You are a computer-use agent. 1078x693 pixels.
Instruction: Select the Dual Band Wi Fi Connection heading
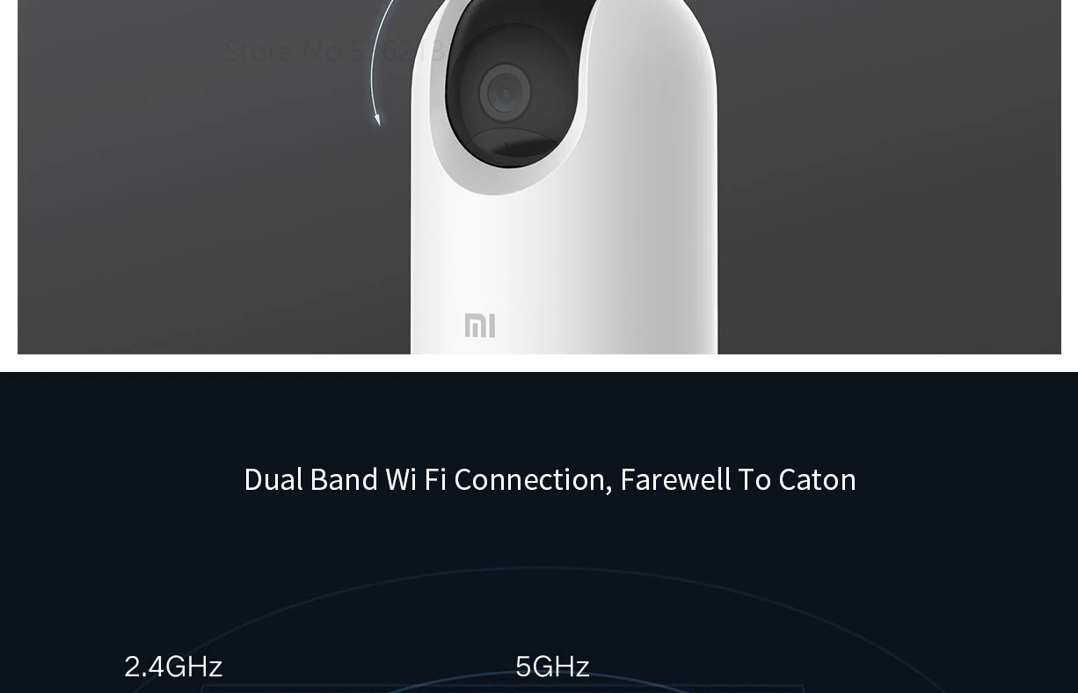click(550, 479)
